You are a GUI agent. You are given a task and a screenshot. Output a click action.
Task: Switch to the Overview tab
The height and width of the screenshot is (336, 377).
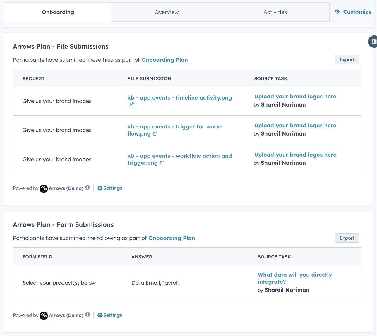point(166,12)
